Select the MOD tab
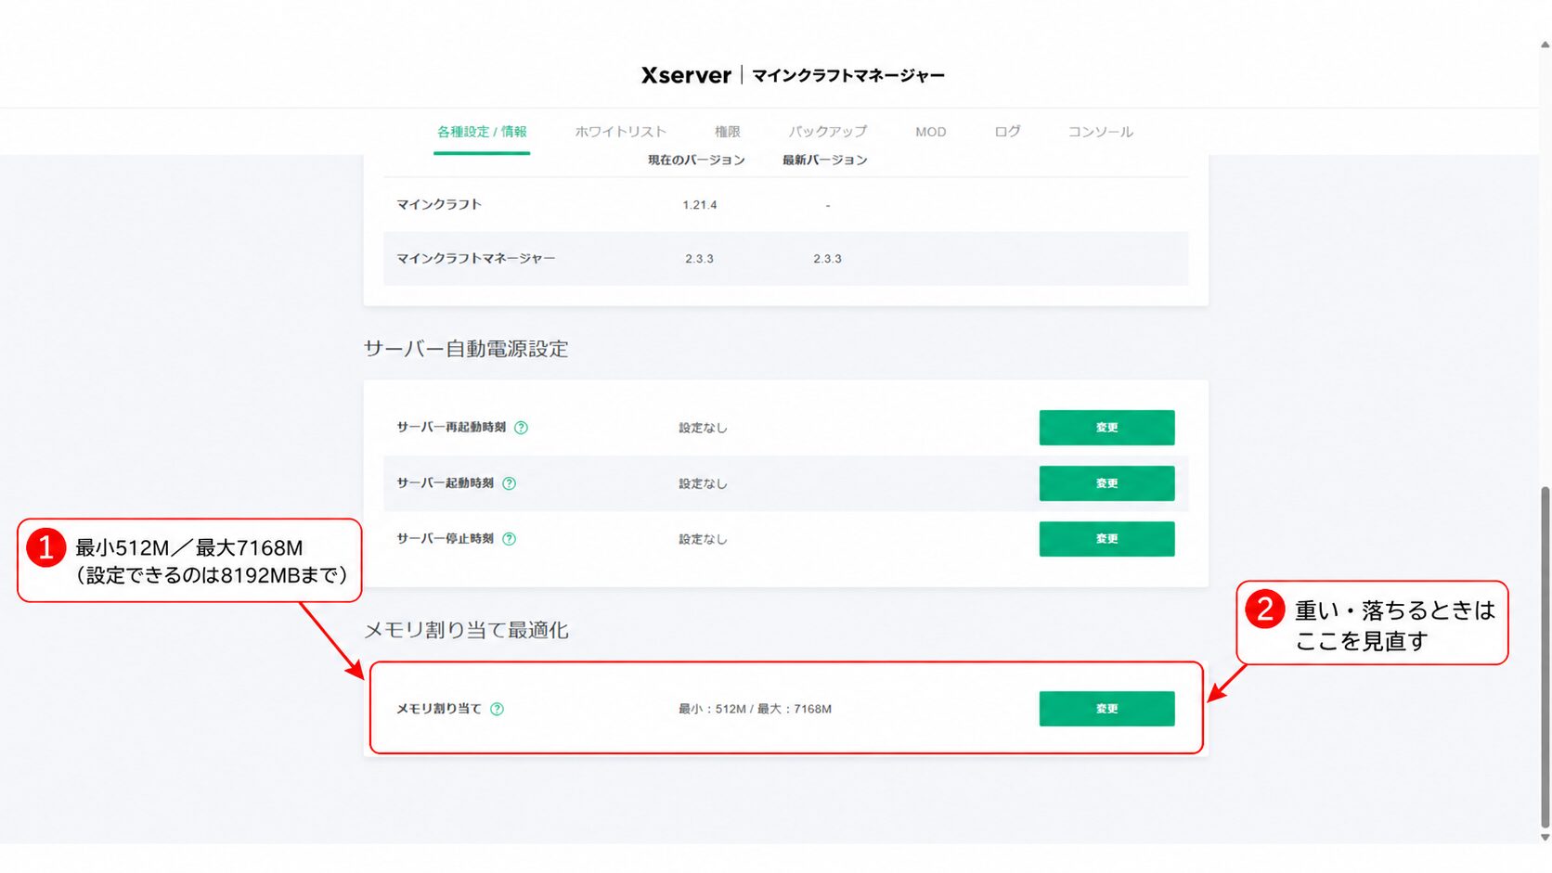The image size is (1552, 873). [x=931, y=132]
